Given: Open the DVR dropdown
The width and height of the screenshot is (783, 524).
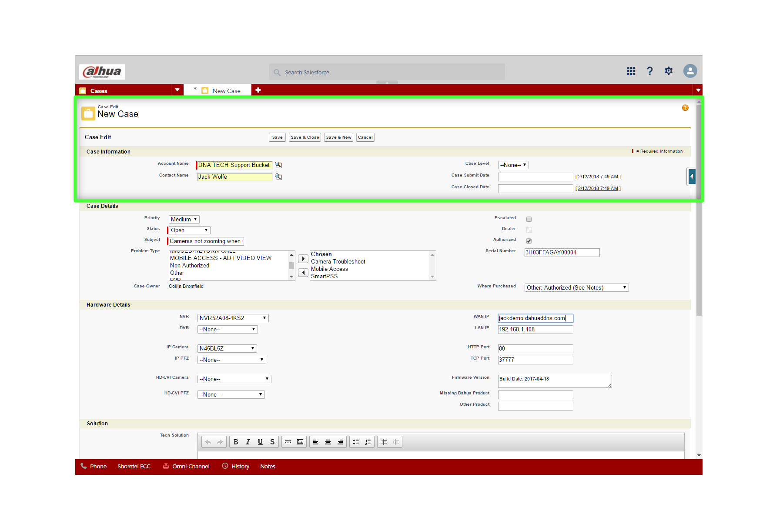Looking at the screenshot, I should click(228, 329).
